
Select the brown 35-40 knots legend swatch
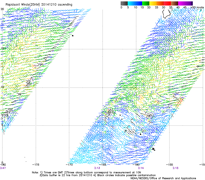[175, 3]
